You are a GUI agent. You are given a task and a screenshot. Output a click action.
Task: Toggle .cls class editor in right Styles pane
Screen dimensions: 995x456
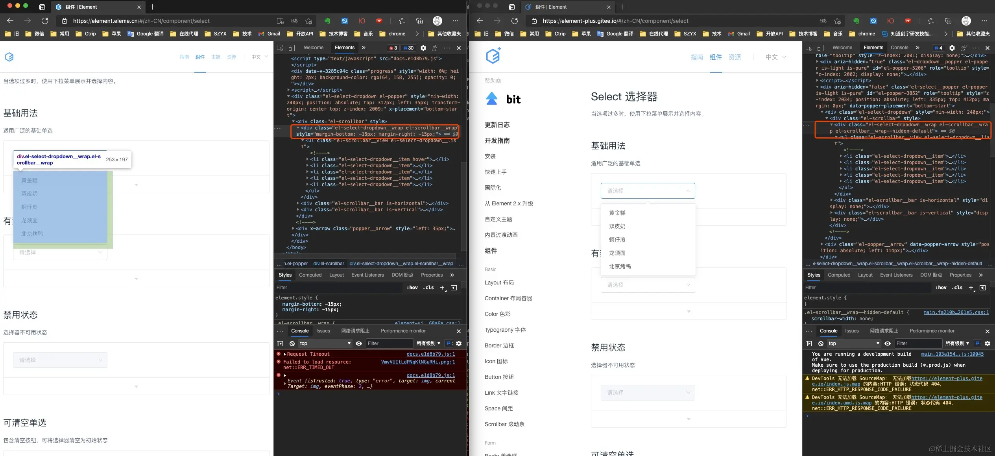tap(957, 288)
